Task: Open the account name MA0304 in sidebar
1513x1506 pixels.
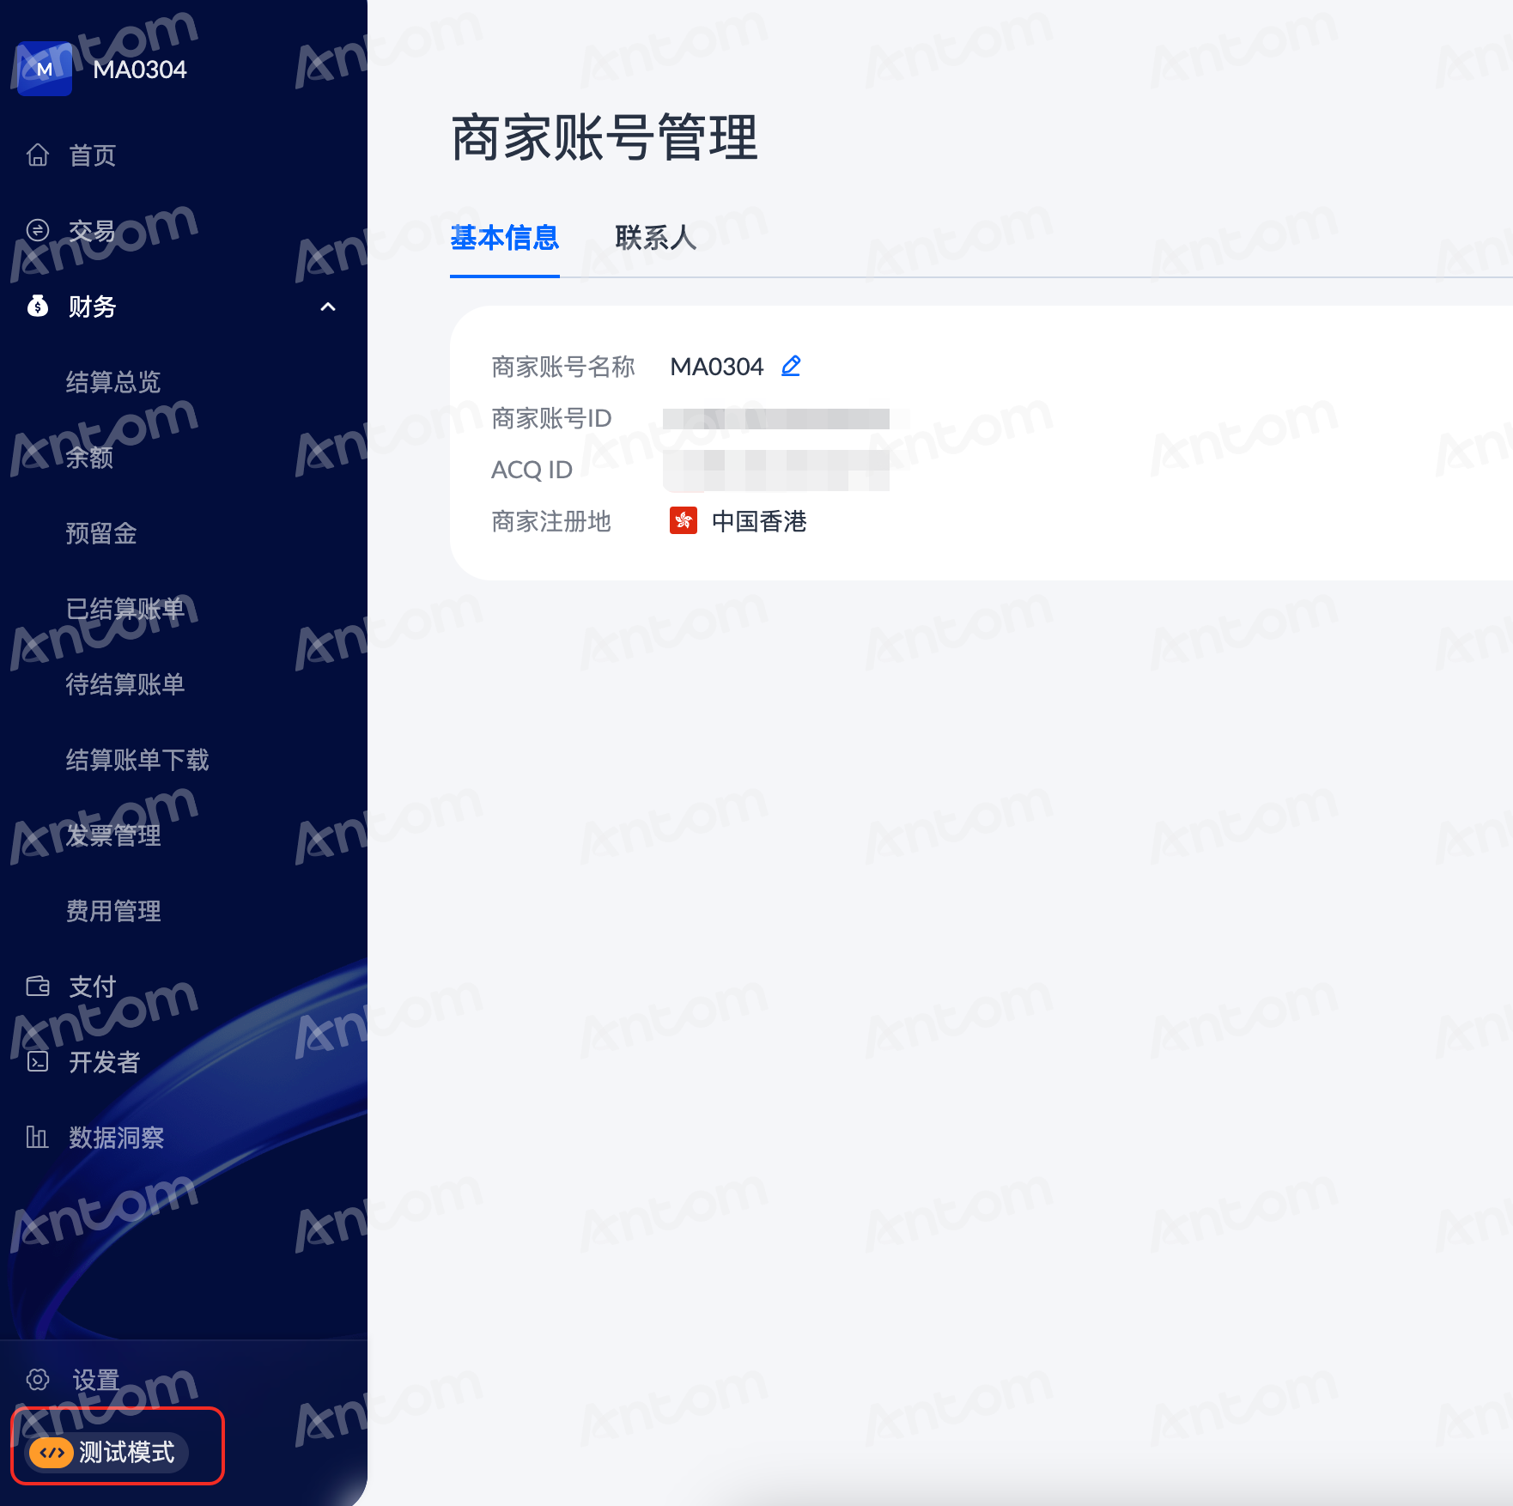Action: pyautogui.click(x=140, y=70)
